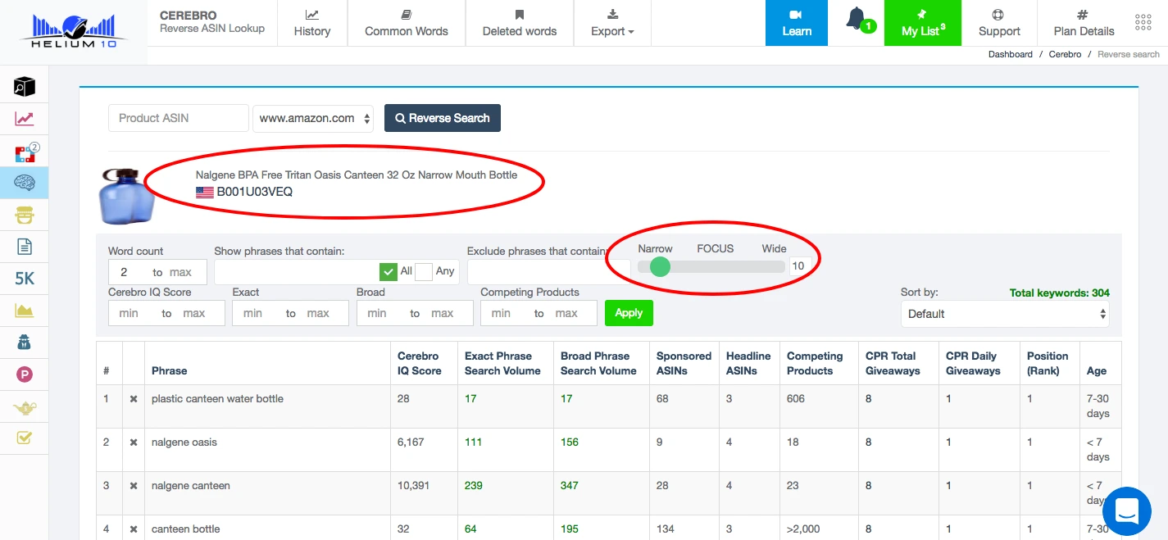Open the apps grid menu
Image resolution: width=1168 pixels, height=540 pixels.
[x=1143, y=22]
